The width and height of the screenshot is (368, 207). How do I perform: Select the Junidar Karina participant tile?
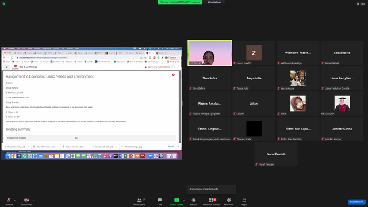tap(342, 129)
